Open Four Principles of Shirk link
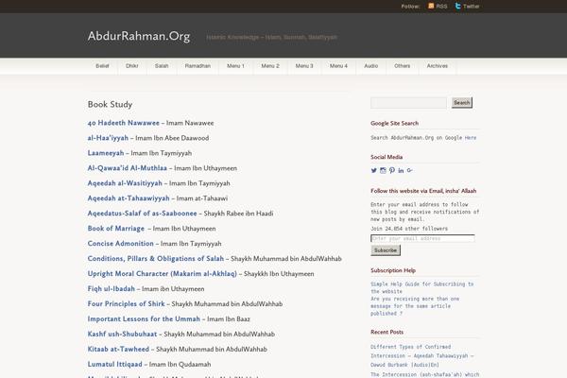 [127, 304]
